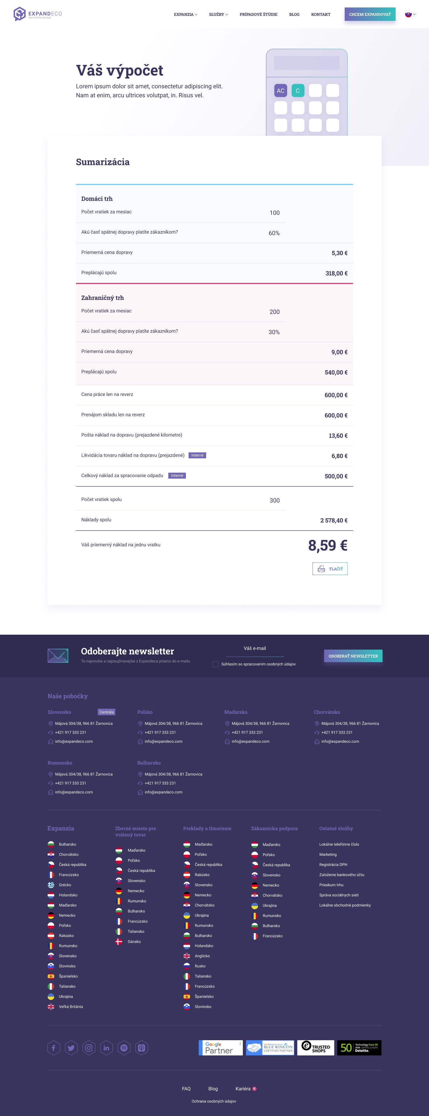Image resolution: width=429 pixels, height=1116 pixels.
Task: Open the Blog item in top navigation
Action: pyautogui.click(x=294, y=14)
